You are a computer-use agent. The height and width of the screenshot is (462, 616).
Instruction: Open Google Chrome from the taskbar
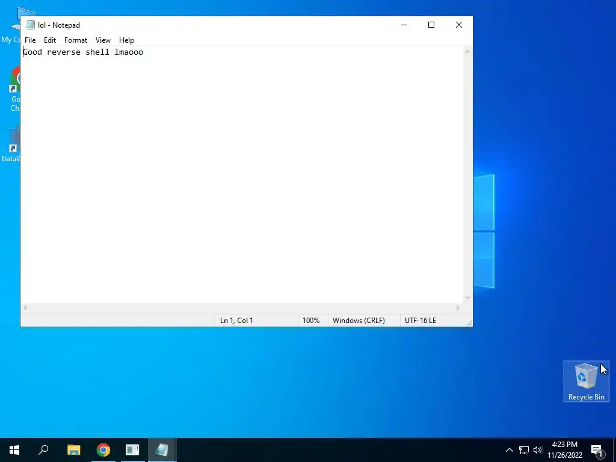pyautogui.click(x=103, y=450)
